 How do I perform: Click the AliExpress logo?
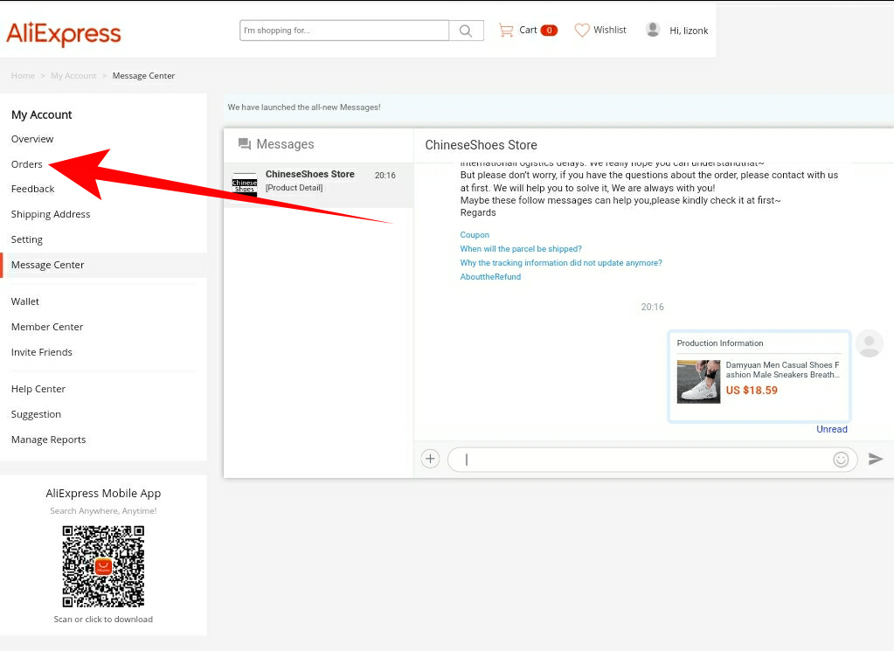pos(64,33)
